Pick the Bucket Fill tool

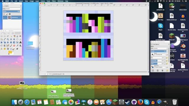1,45
